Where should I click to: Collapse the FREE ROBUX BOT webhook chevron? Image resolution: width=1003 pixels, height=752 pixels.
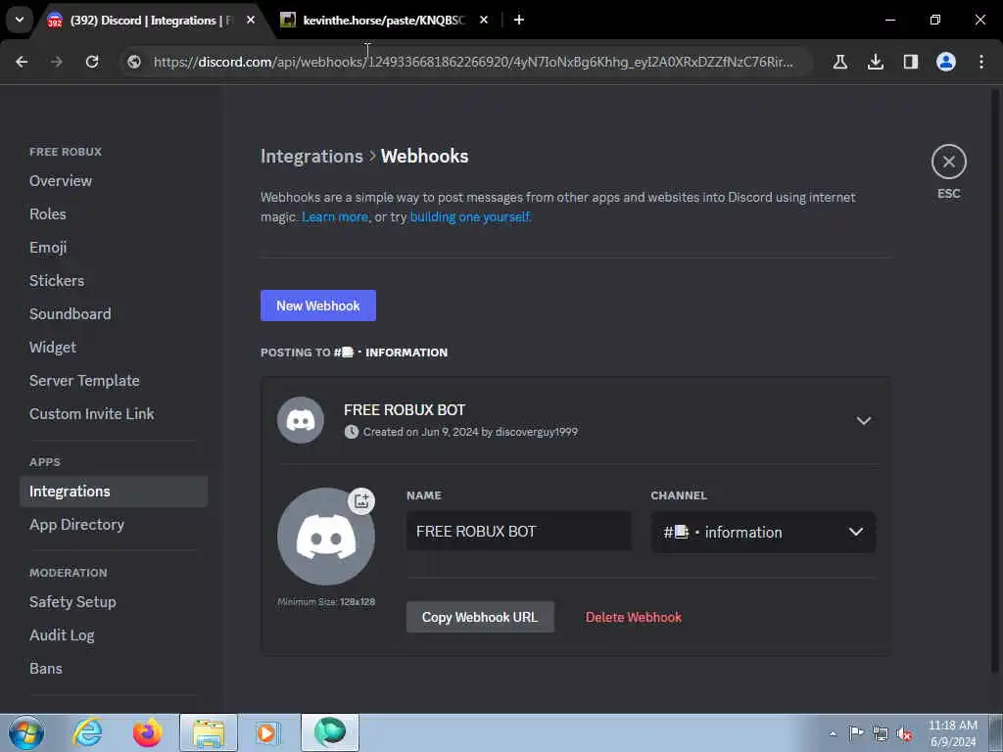click(x=864, y=421)
